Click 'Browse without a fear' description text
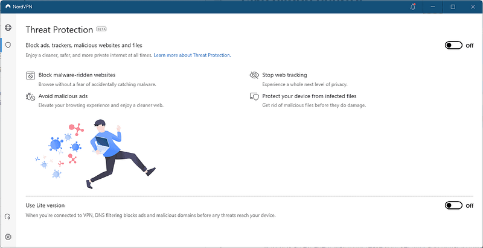483x248 pixels. pos(97,84)
